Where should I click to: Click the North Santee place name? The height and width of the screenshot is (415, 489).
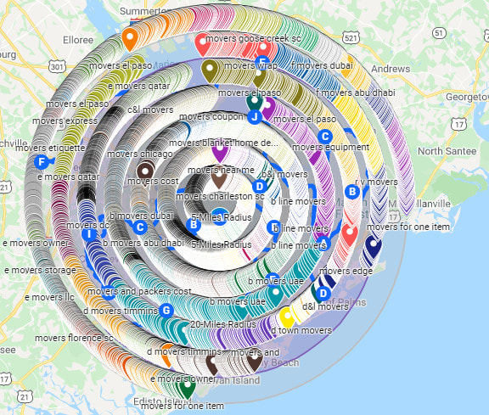(x=447, y=151)
